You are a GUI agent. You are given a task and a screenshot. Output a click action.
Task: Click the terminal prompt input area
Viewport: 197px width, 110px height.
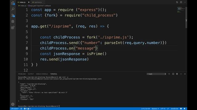tap(59, 106)
